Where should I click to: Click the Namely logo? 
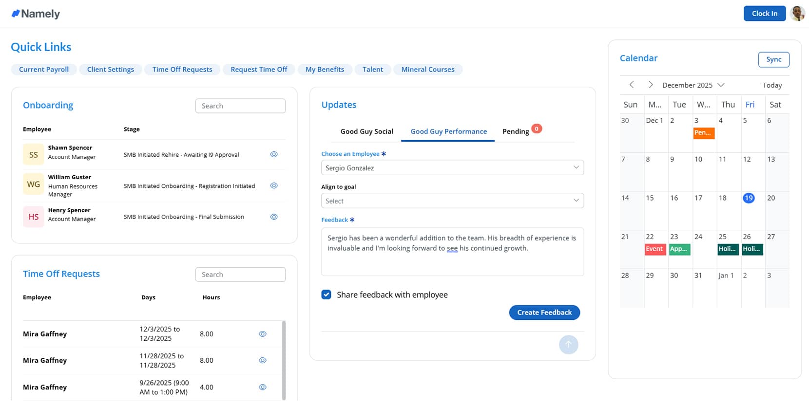click(36, 14)
